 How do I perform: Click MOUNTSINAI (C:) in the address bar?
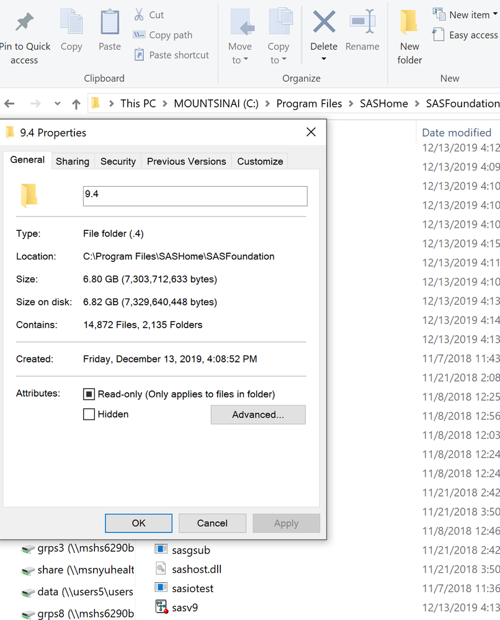217,104
